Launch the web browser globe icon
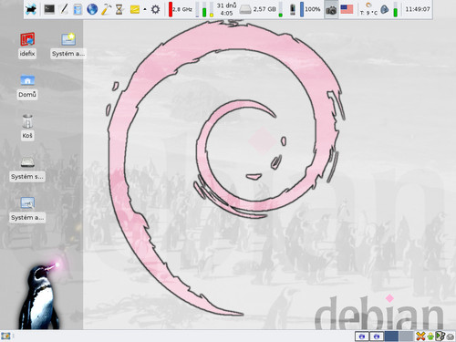This screenshot has height=342, width=456. tap(92, 9)
